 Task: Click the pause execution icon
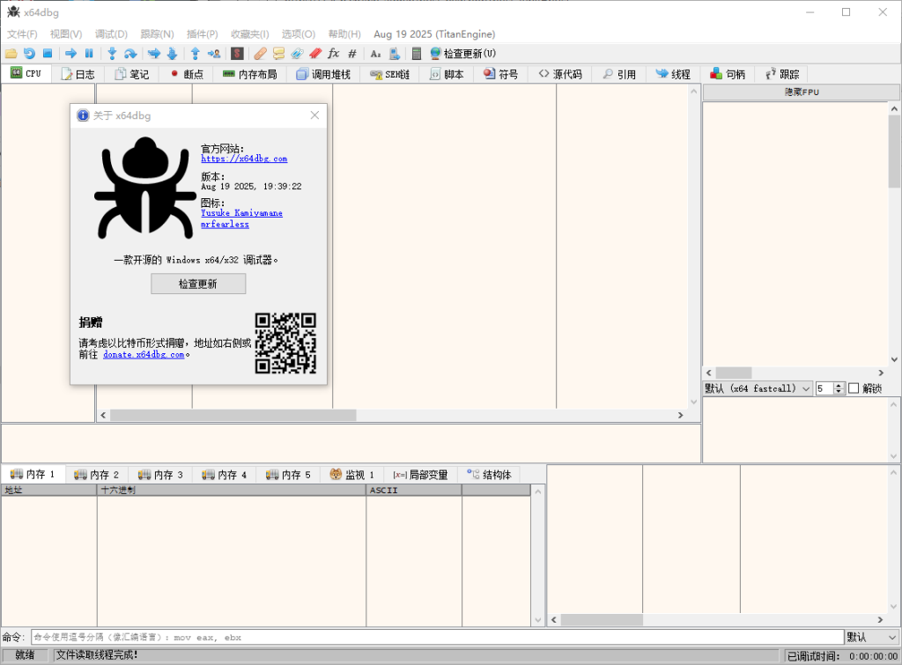(x=89, y=54)
